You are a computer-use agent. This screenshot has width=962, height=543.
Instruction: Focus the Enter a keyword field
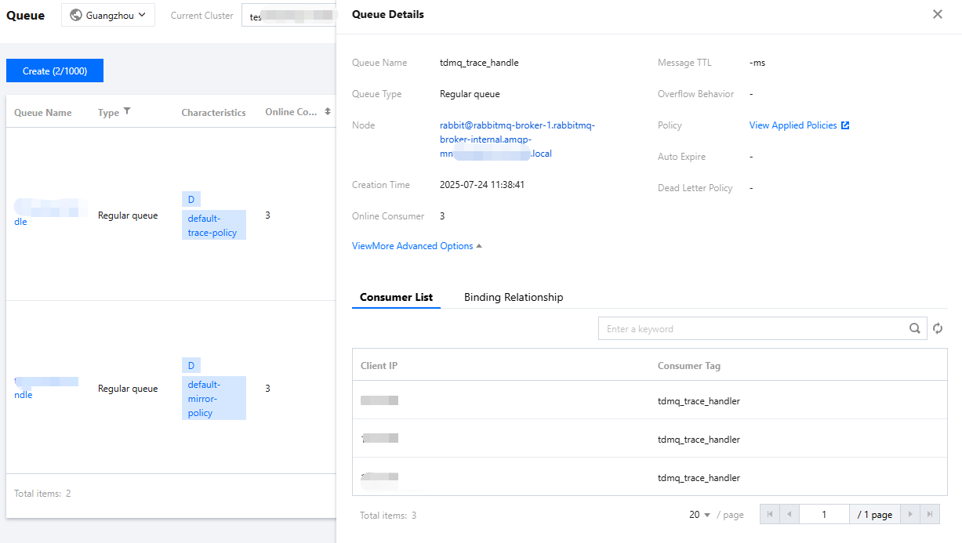point(753,329)
